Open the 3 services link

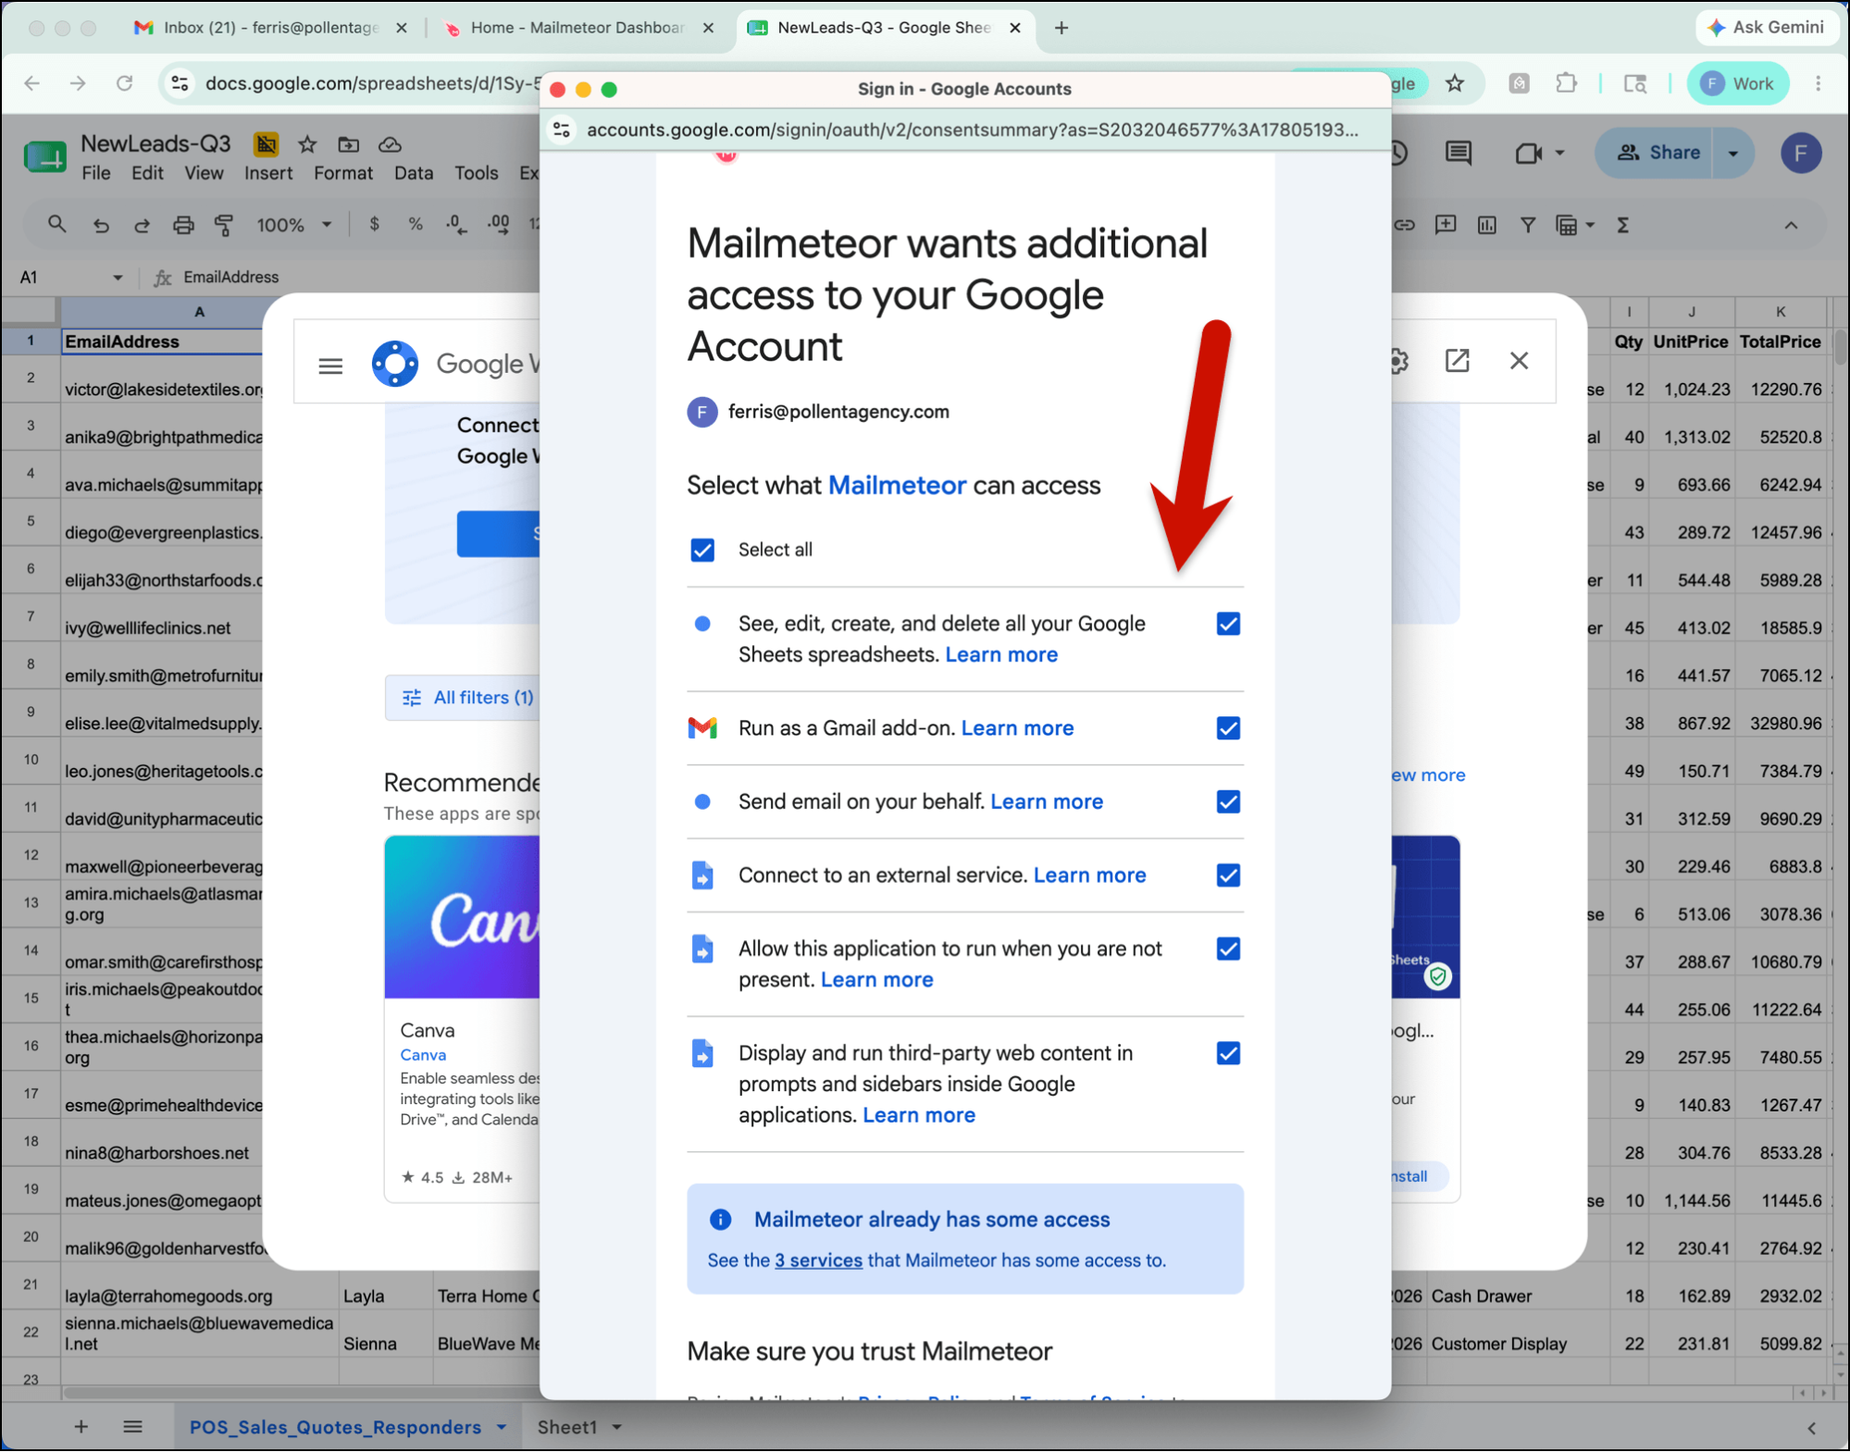(x=818, y=1260)
